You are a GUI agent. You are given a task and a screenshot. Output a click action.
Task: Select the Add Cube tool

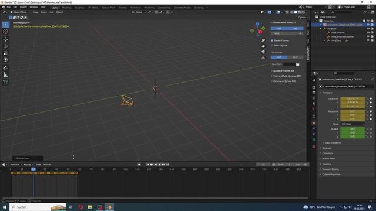[5, 83]
